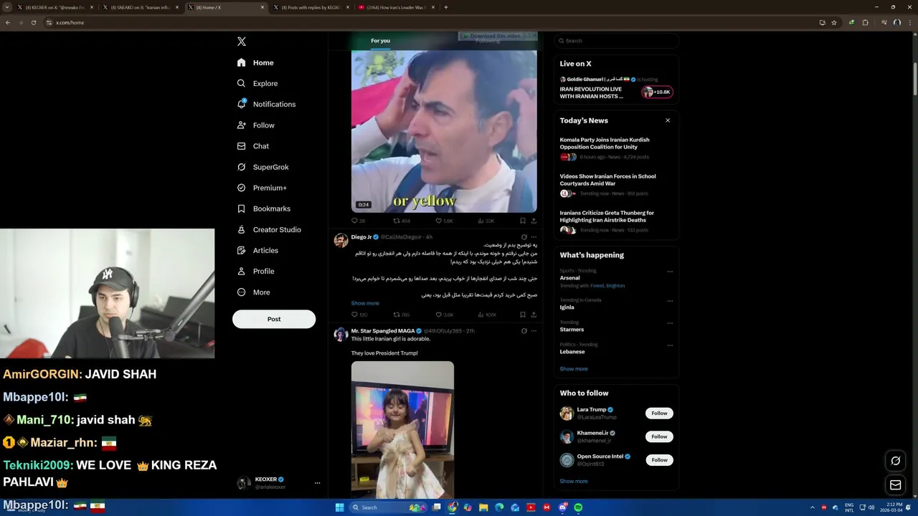This screenshot has height=516, width=918.
Task: Open more options for Iginla trend
Action: click(x=670, y=301)
